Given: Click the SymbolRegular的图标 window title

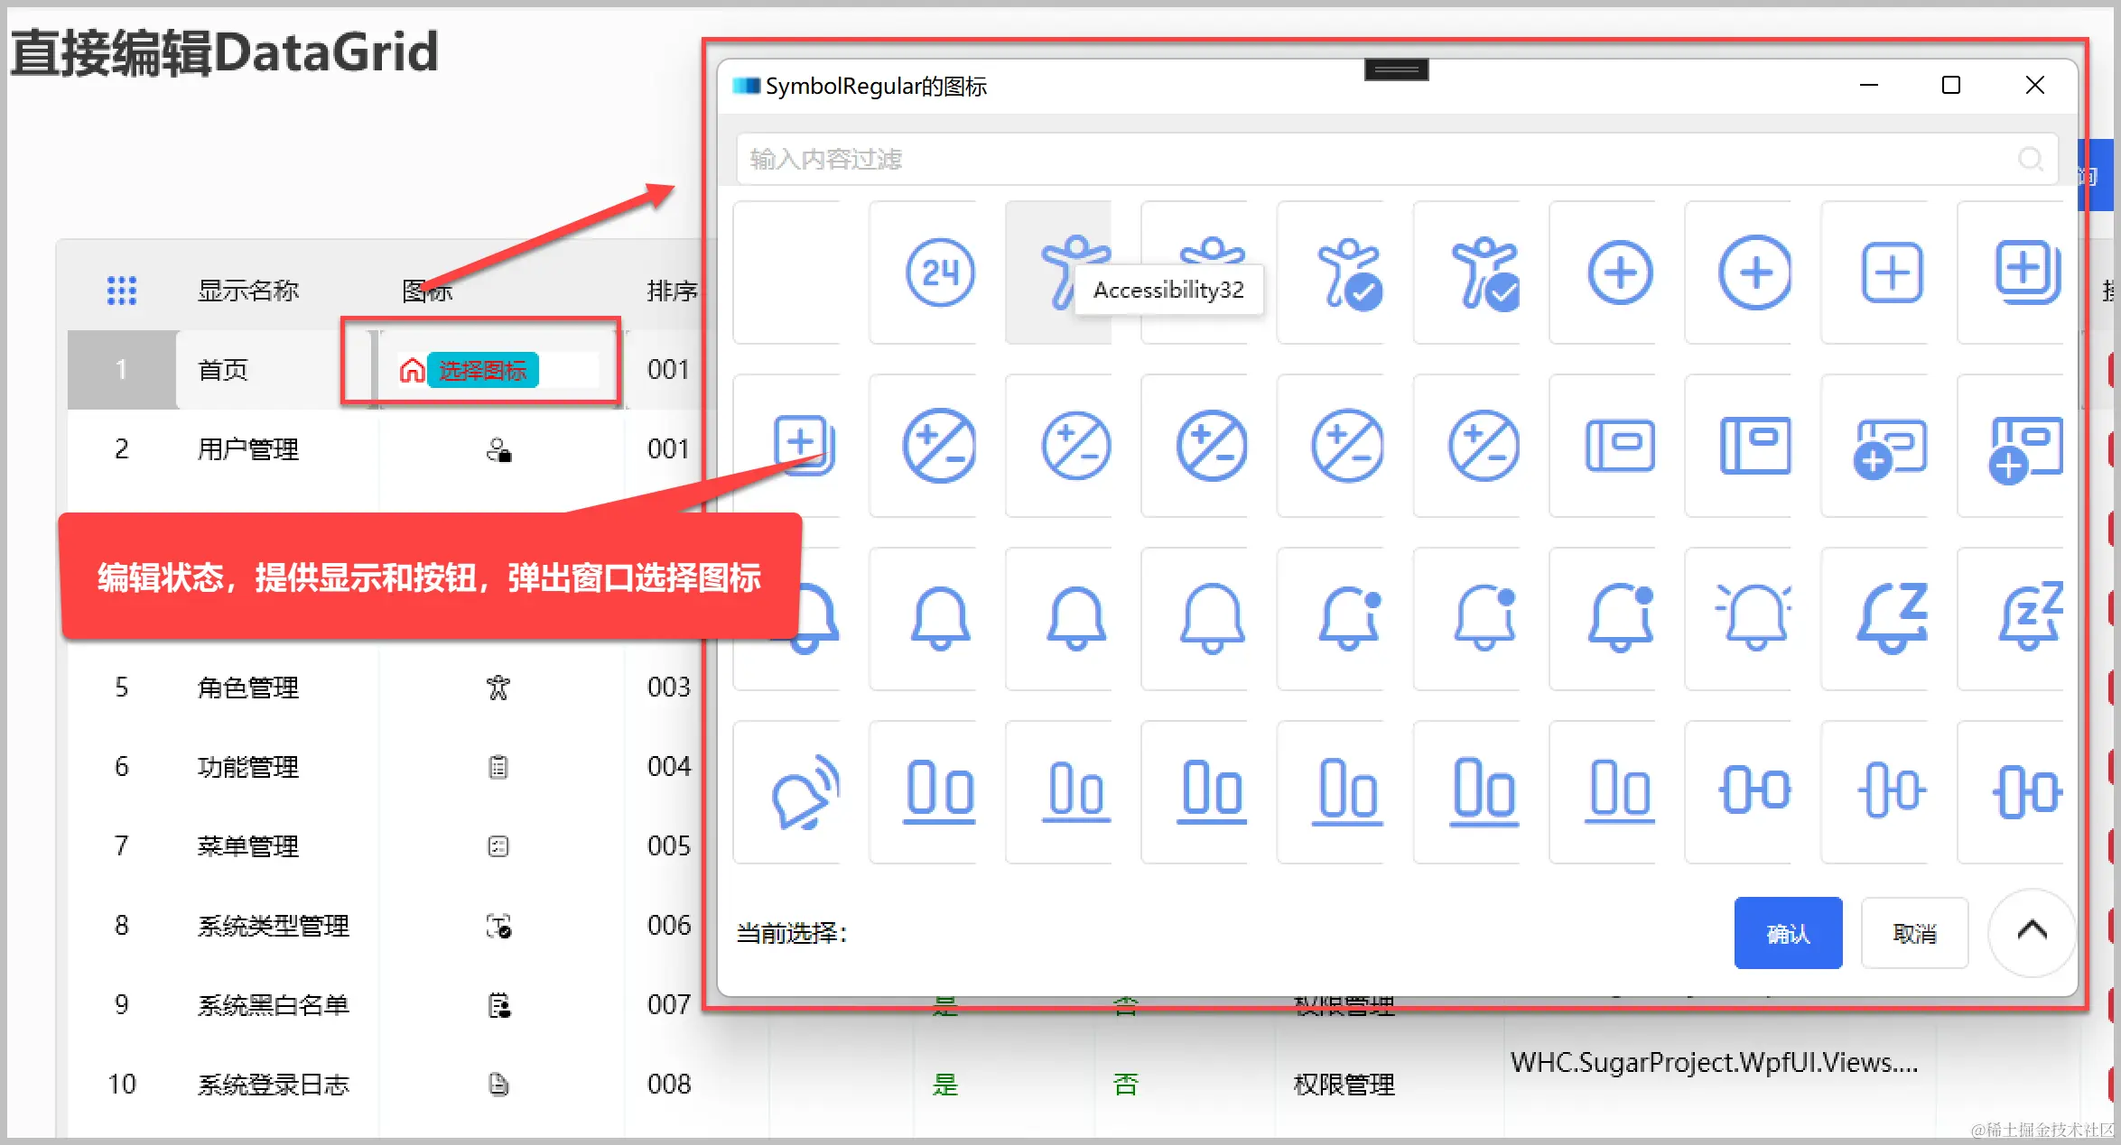Looking at the screenshot, I should coord(876,86).
